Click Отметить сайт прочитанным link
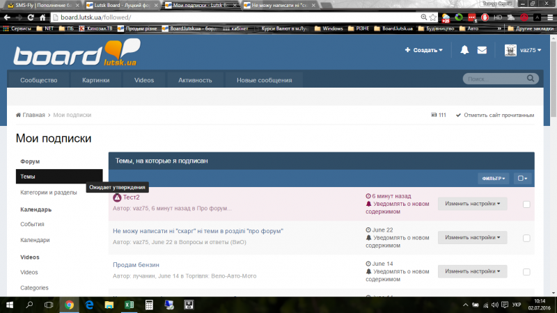 point(495,115)
